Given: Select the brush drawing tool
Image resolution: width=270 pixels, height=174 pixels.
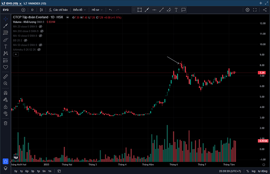Looking at the screenshot, I should pos(5,39).
